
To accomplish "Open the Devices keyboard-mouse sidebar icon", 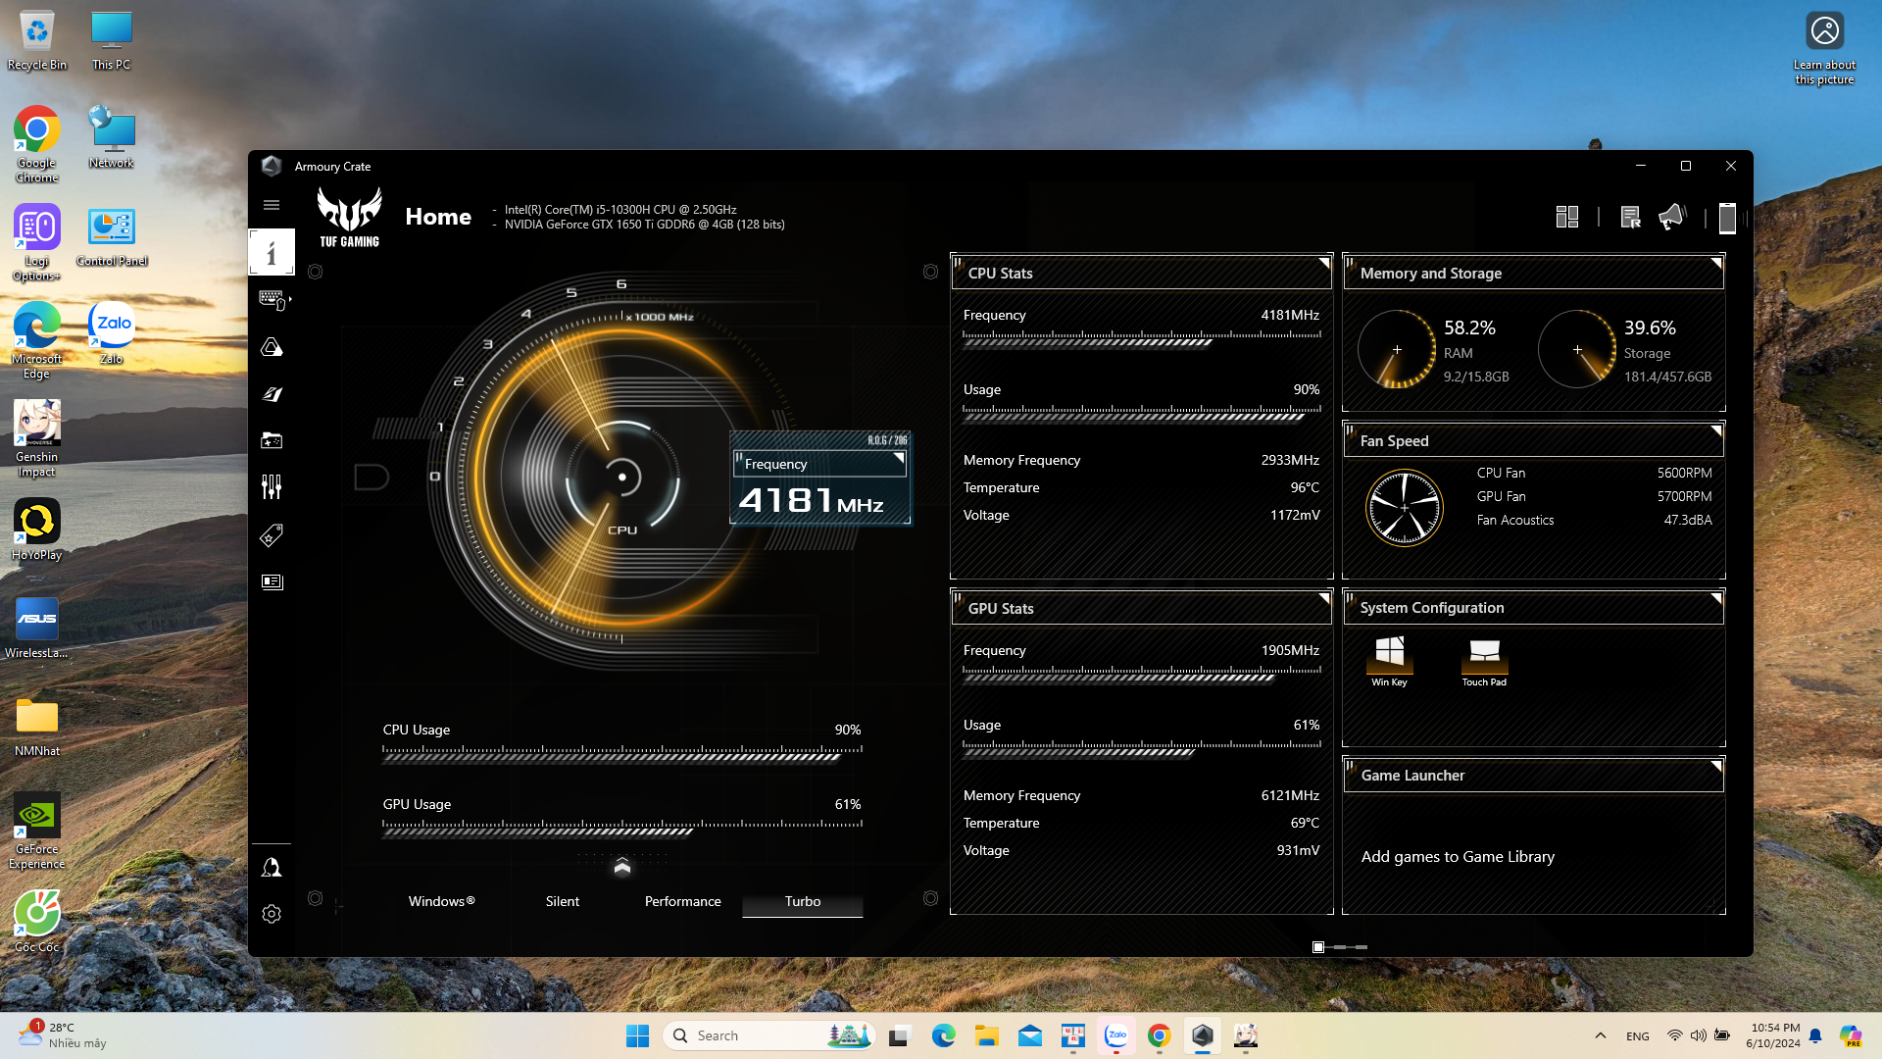I will [x=272, y=299].
